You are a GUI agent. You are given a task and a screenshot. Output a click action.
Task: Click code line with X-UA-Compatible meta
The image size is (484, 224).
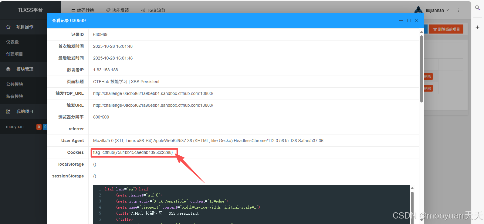click(172, 201)
